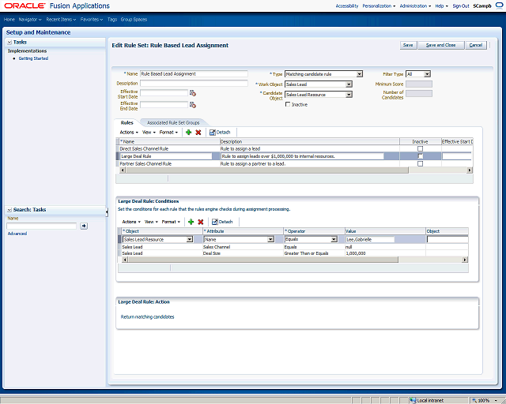Screen dimensions: 506x404
Task: Open Conditions table Format menu
Action: point(171,222)
